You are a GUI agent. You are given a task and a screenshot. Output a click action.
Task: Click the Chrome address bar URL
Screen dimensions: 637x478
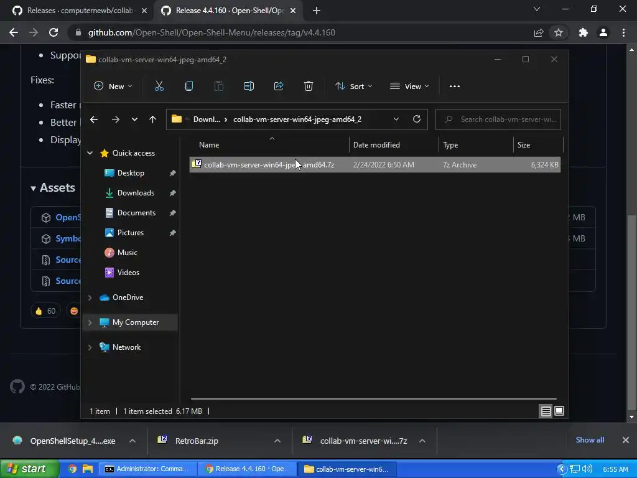(x=212, y=32)
